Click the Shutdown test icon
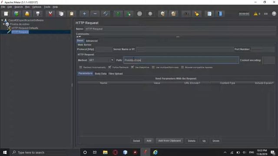Image resolution: width=278 pixels, height=156 pixels. pyautogui.click(x=150, y=13)
